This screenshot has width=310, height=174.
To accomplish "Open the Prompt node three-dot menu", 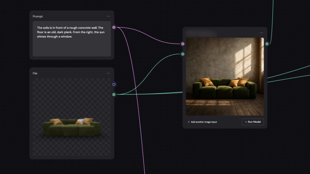I will tap(108, 16).
